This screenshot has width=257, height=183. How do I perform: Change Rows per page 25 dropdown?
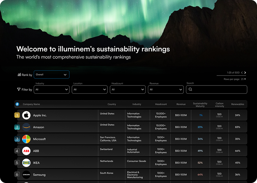[243, 79]
